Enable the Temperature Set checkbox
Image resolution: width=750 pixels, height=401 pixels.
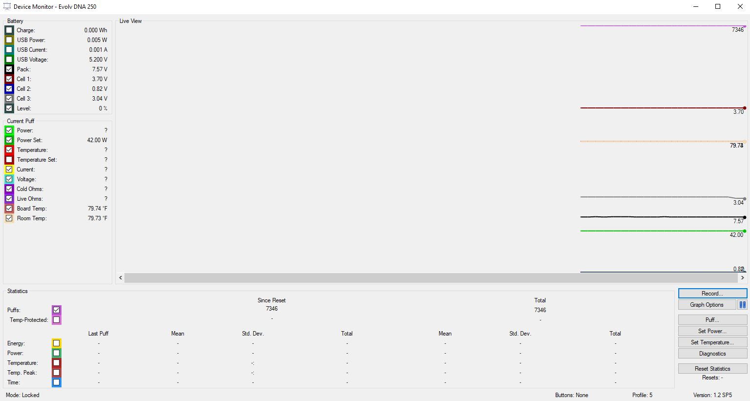point(9,160)
